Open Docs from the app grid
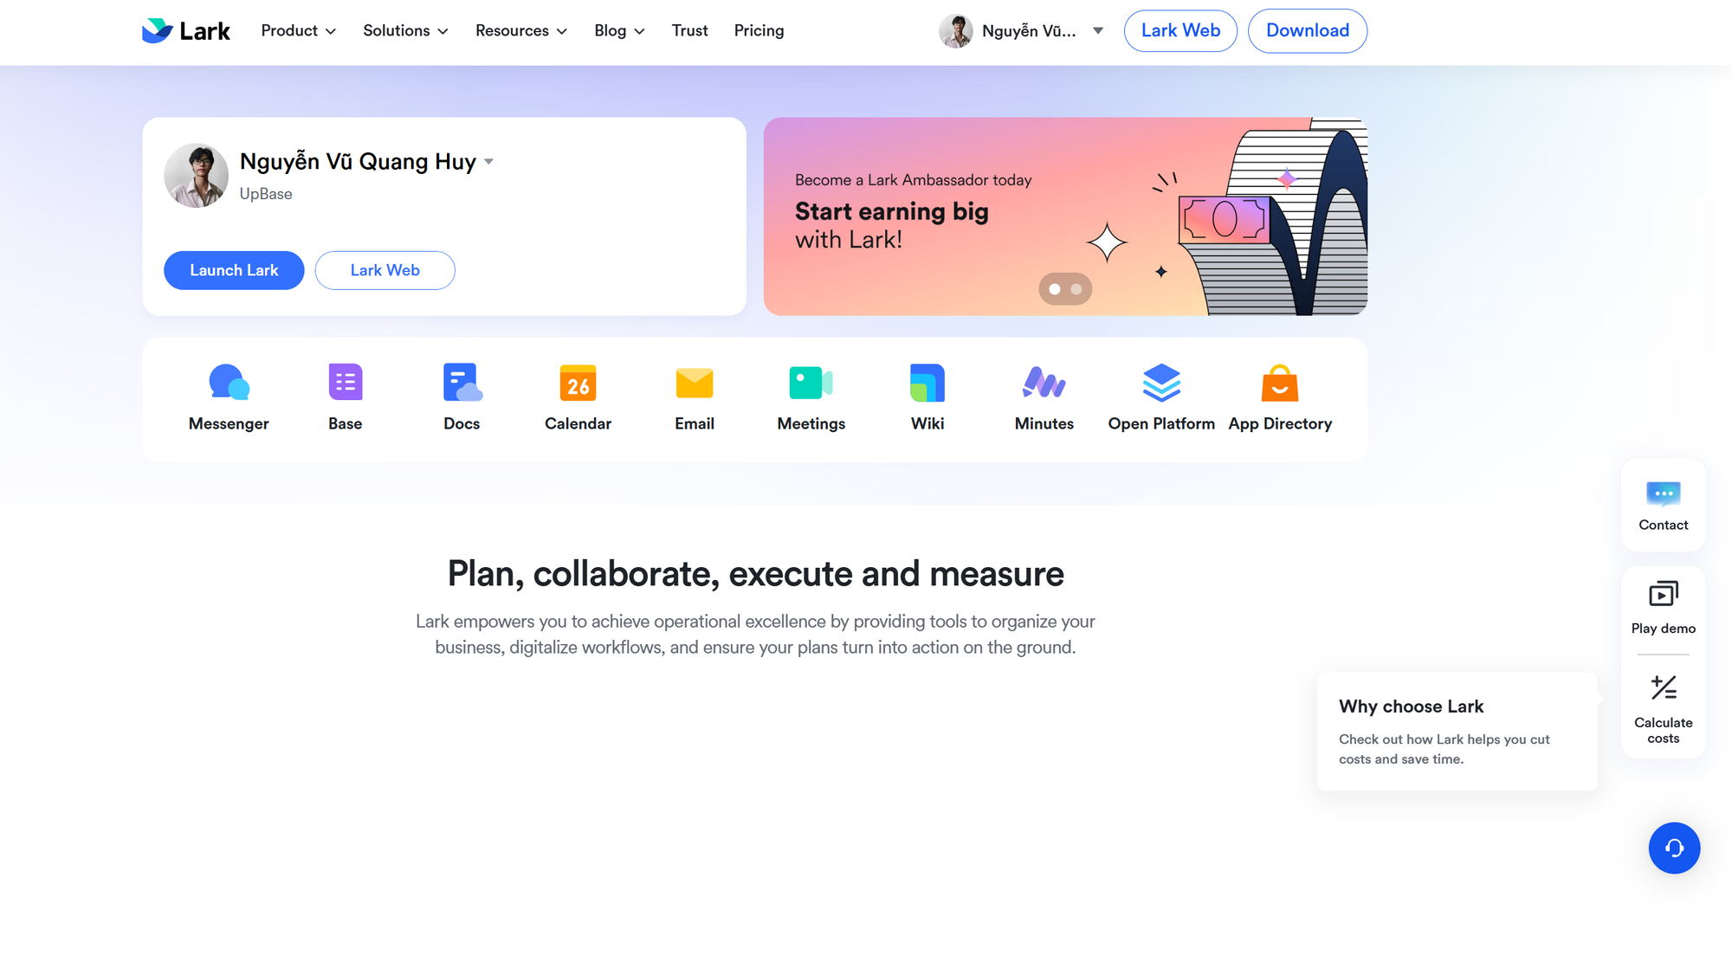 point(461,382)
